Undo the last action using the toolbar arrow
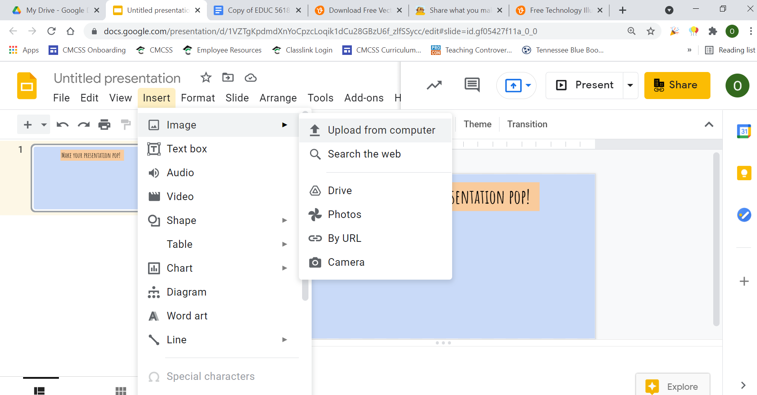 (x=62, y=125)
